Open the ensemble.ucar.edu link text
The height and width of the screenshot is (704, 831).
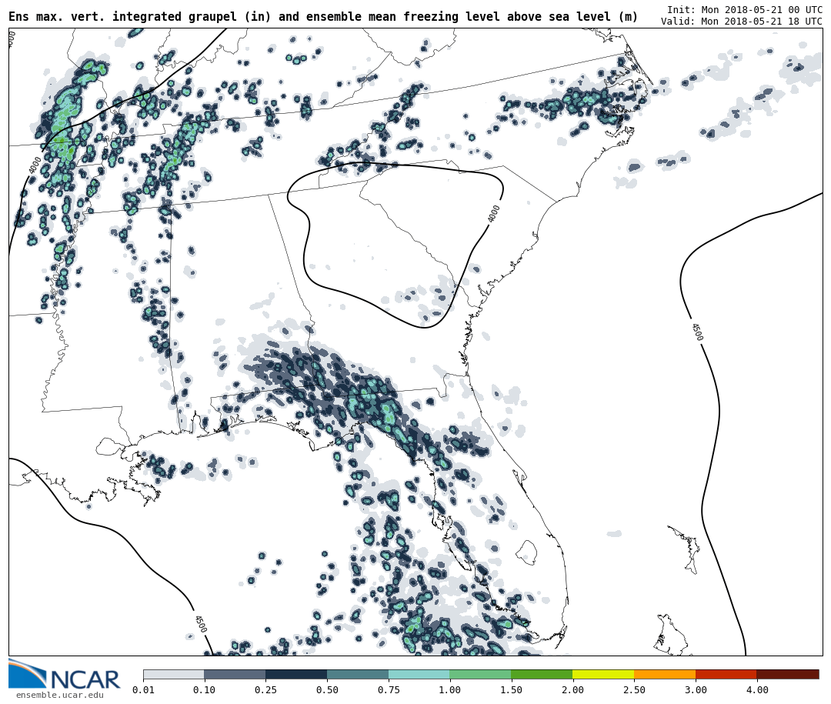(59, 696)
